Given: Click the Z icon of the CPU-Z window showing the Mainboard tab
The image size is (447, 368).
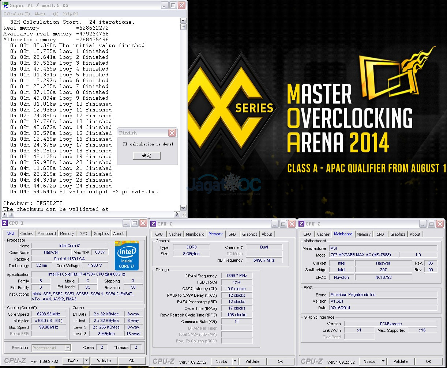Looking at the screenshot, I should 301,224.
